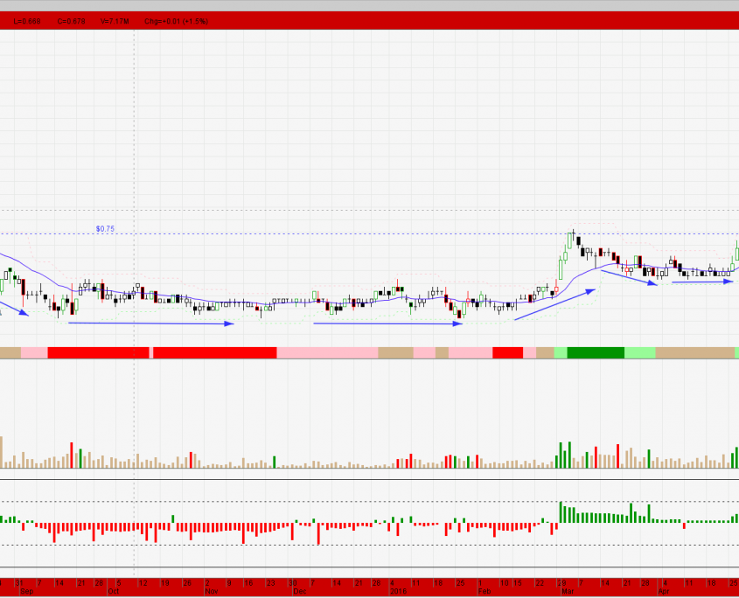Select the steep upward blue trend arrow
This screenshot has height=598, width=739.
click(x=554, y=304)
